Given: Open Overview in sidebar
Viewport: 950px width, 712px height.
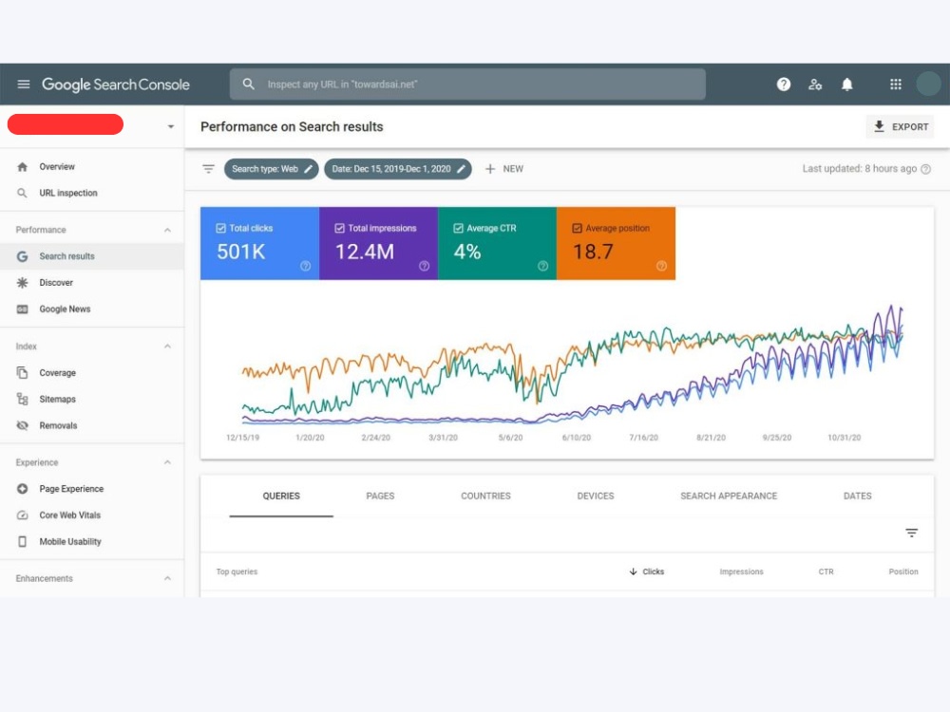Looking at the screenshot, I should click(x=91, y=166).
